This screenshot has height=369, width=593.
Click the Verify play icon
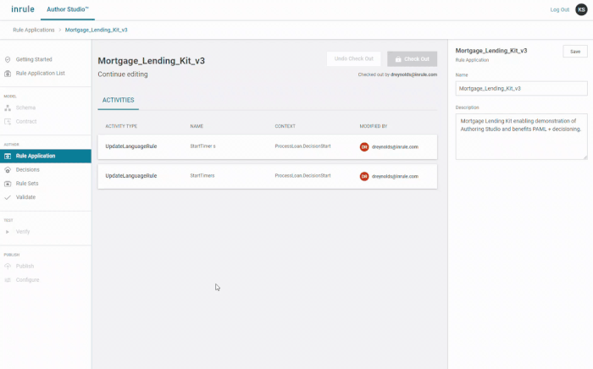pyautogui.click(x=8, y=231)
